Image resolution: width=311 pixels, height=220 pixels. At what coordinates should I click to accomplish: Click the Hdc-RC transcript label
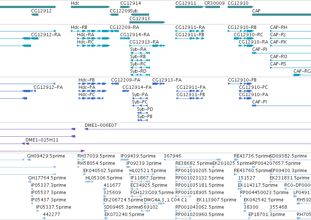coord(86,42)
